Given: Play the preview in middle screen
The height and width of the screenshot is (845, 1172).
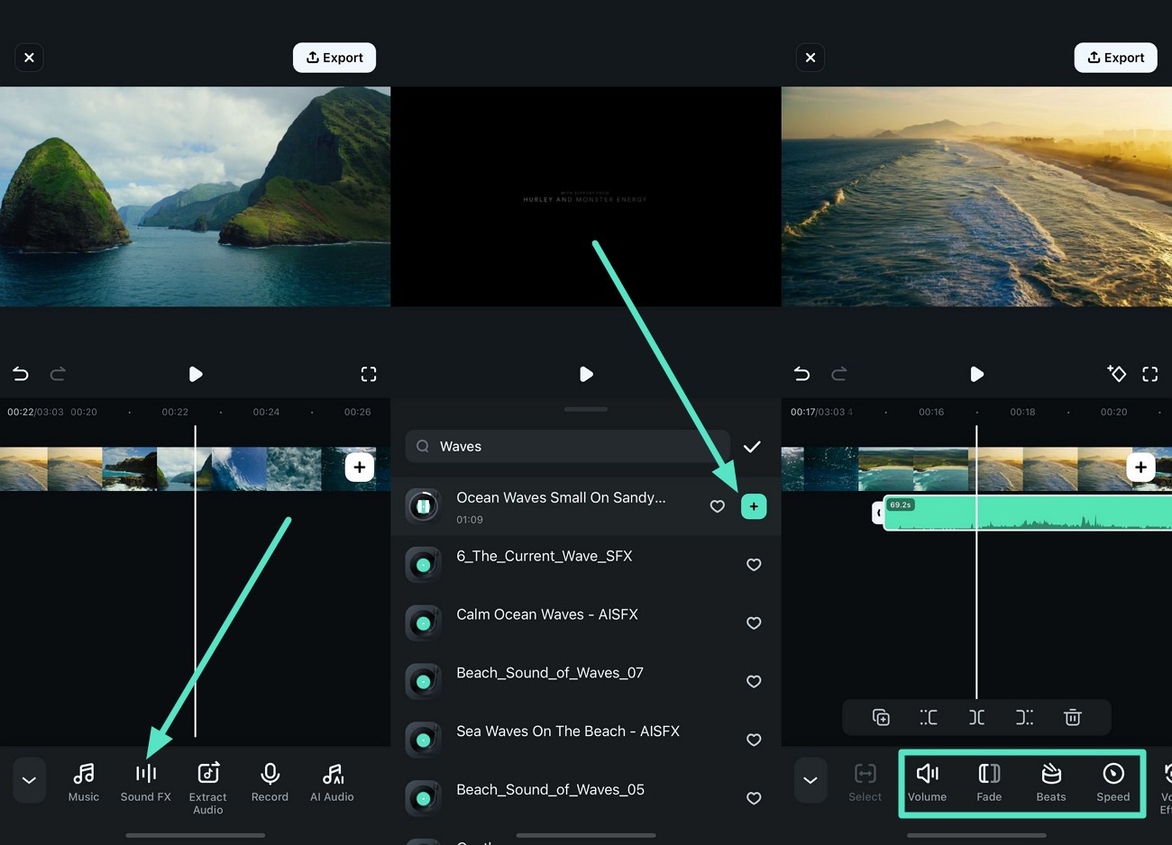Looking at the screenshot, I should [586, 374].
